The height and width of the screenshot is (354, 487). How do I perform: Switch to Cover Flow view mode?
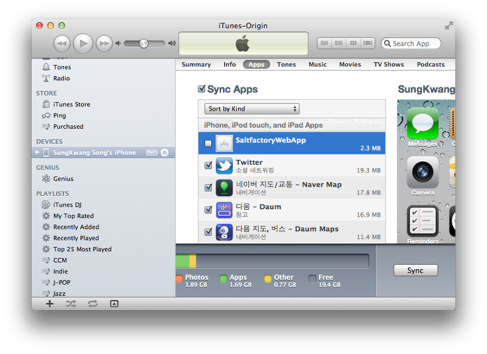pos(368,43)
